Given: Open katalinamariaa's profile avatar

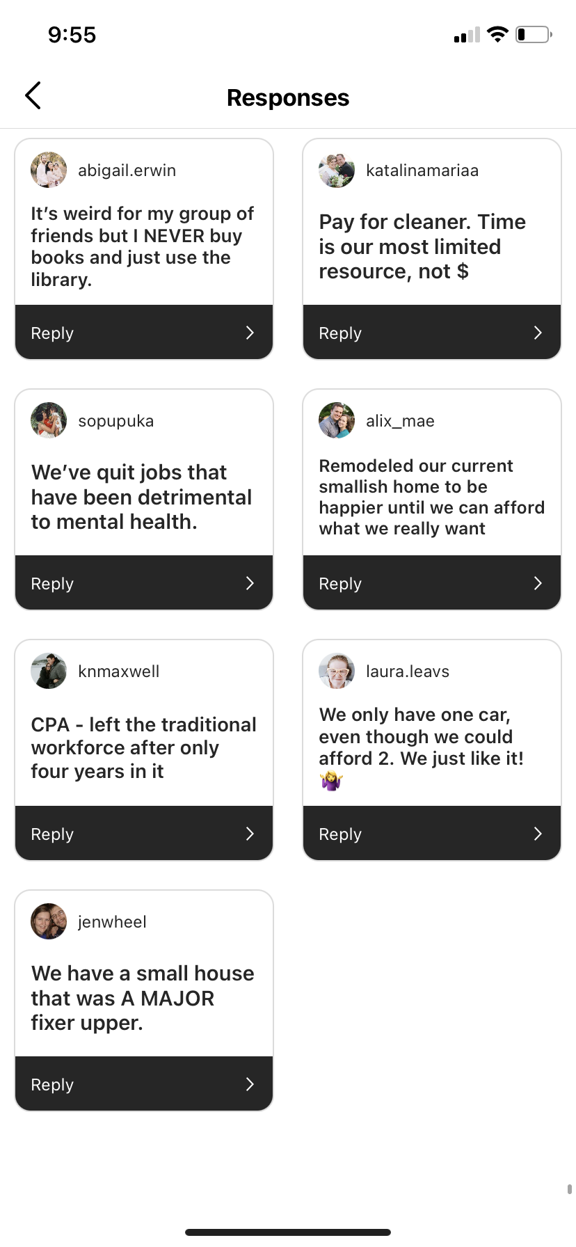Looking at the screenshot, I should (x=337, y=170).
